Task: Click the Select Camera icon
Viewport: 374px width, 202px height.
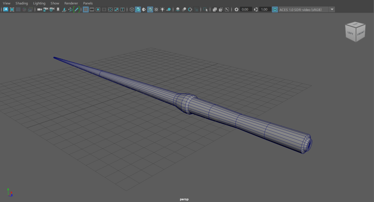Action: click(x=39, y=9)
